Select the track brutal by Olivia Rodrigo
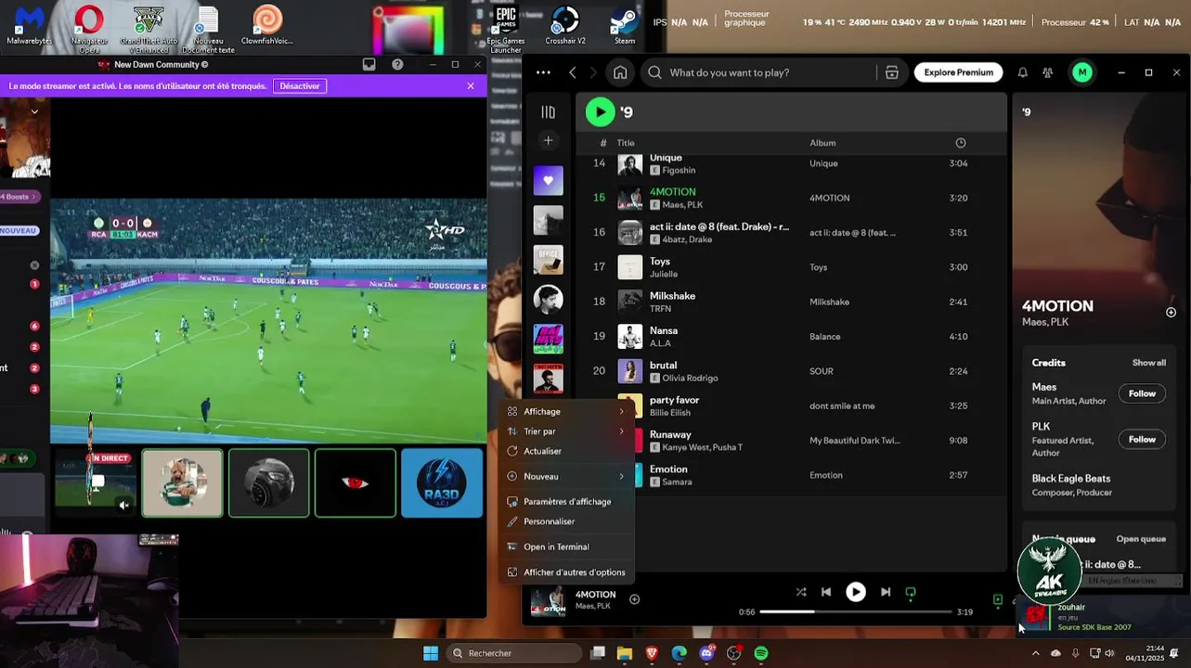This screenshot has width=1191, height=668. 791,371
